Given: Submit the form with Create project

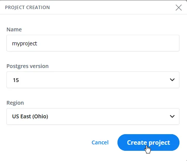Looking at the screenshot, I should point(148,142).
